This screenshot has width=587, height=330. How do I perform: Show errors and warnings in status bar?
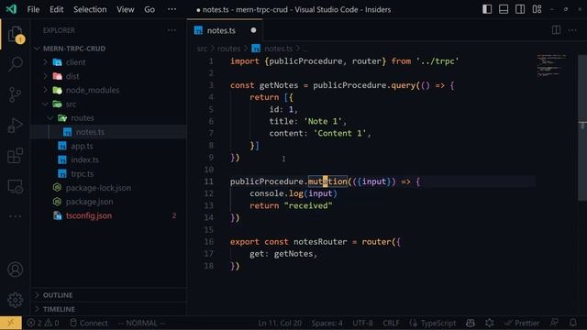[43, 323]
